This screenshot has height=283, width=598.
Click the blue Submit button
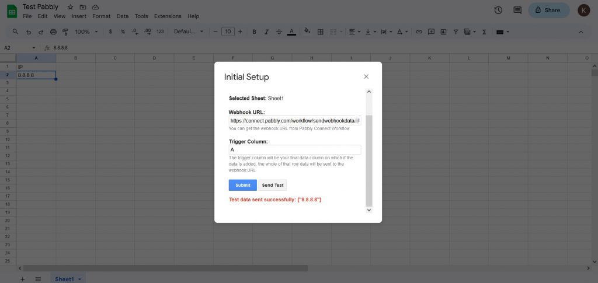point(242,185)
